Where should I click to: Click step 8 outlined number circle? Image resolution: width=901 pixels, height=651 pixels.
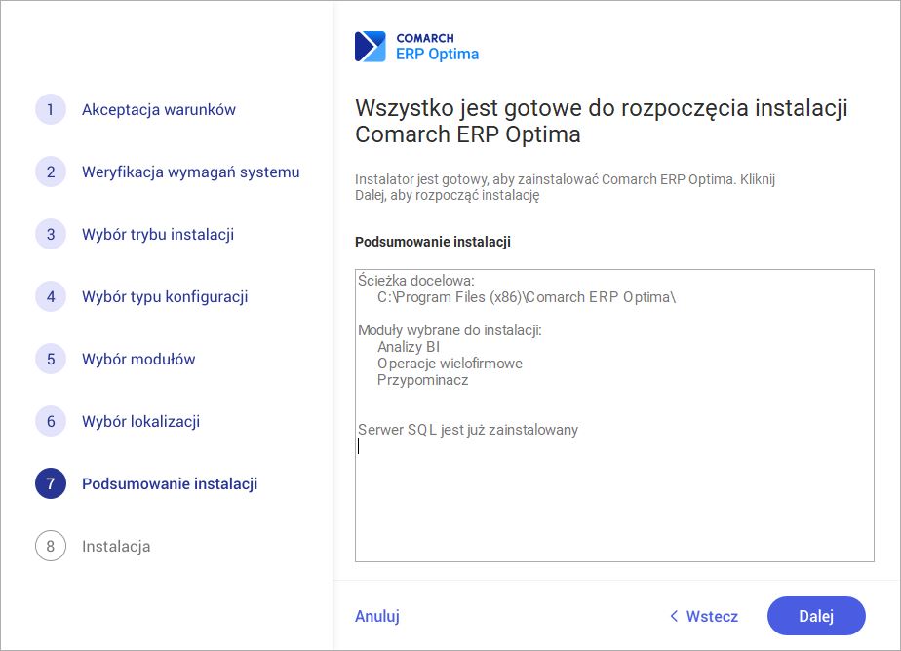(51, 546)
